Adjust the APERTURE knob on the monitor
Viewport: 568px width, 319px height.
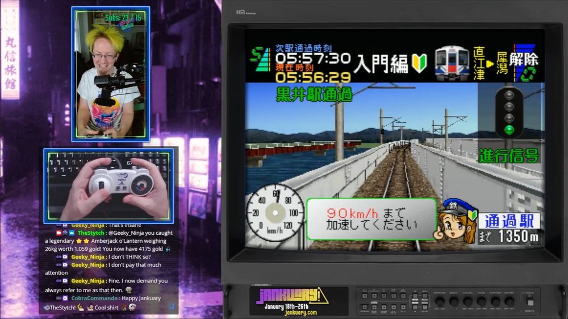[x=440, y=301]
